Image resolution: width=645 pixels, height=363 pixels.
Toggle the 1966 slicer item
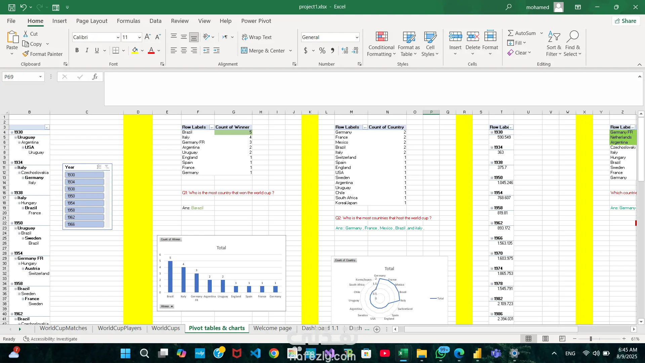pos(84,224)
